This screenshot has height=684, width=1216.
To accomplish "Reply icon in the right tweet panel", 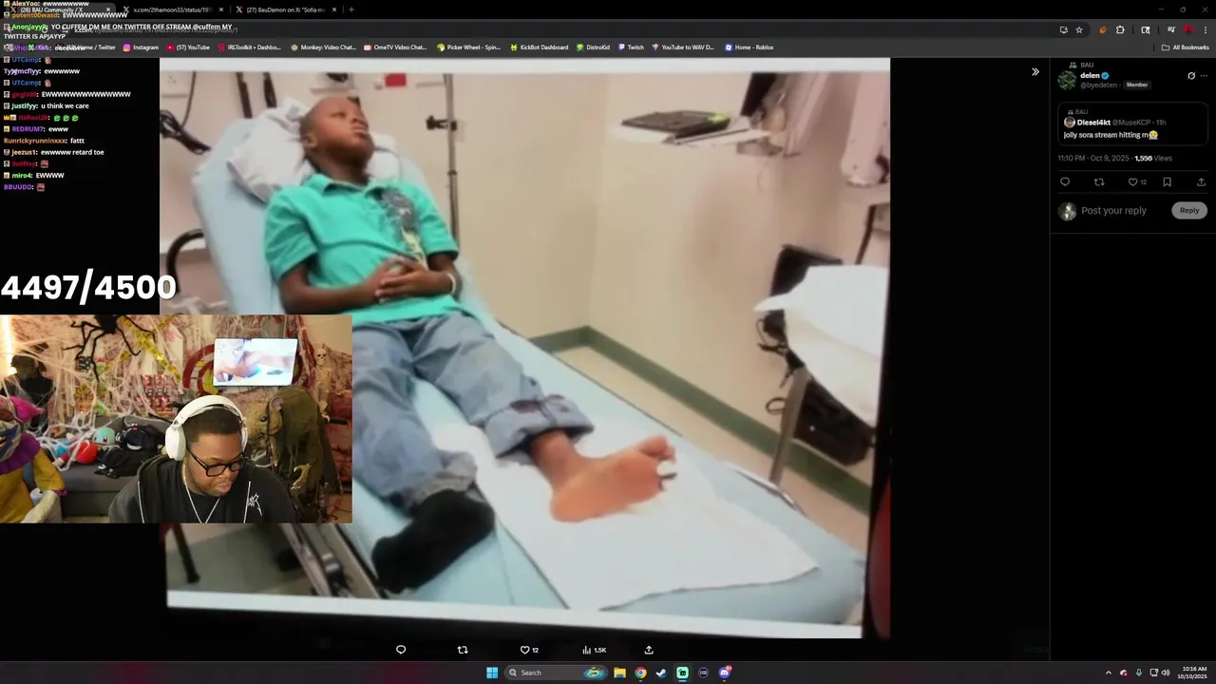I will pyautogui.click(x=1065, y=182).
